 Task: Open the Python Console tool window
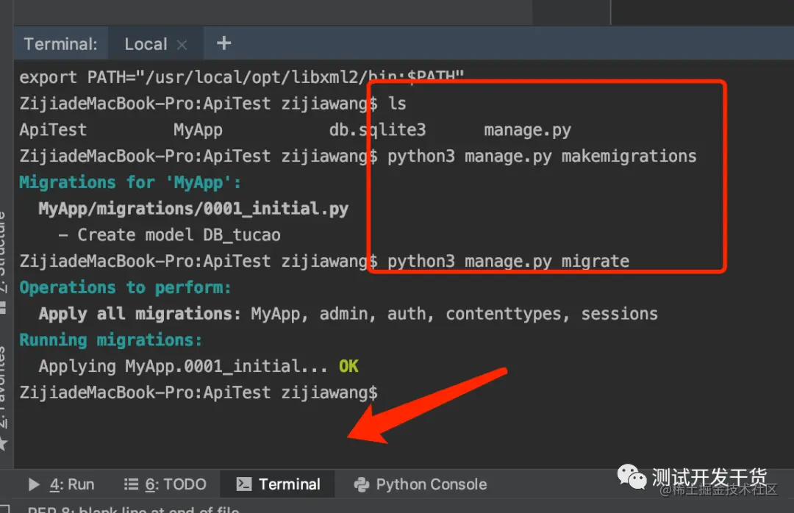[421, 484]
